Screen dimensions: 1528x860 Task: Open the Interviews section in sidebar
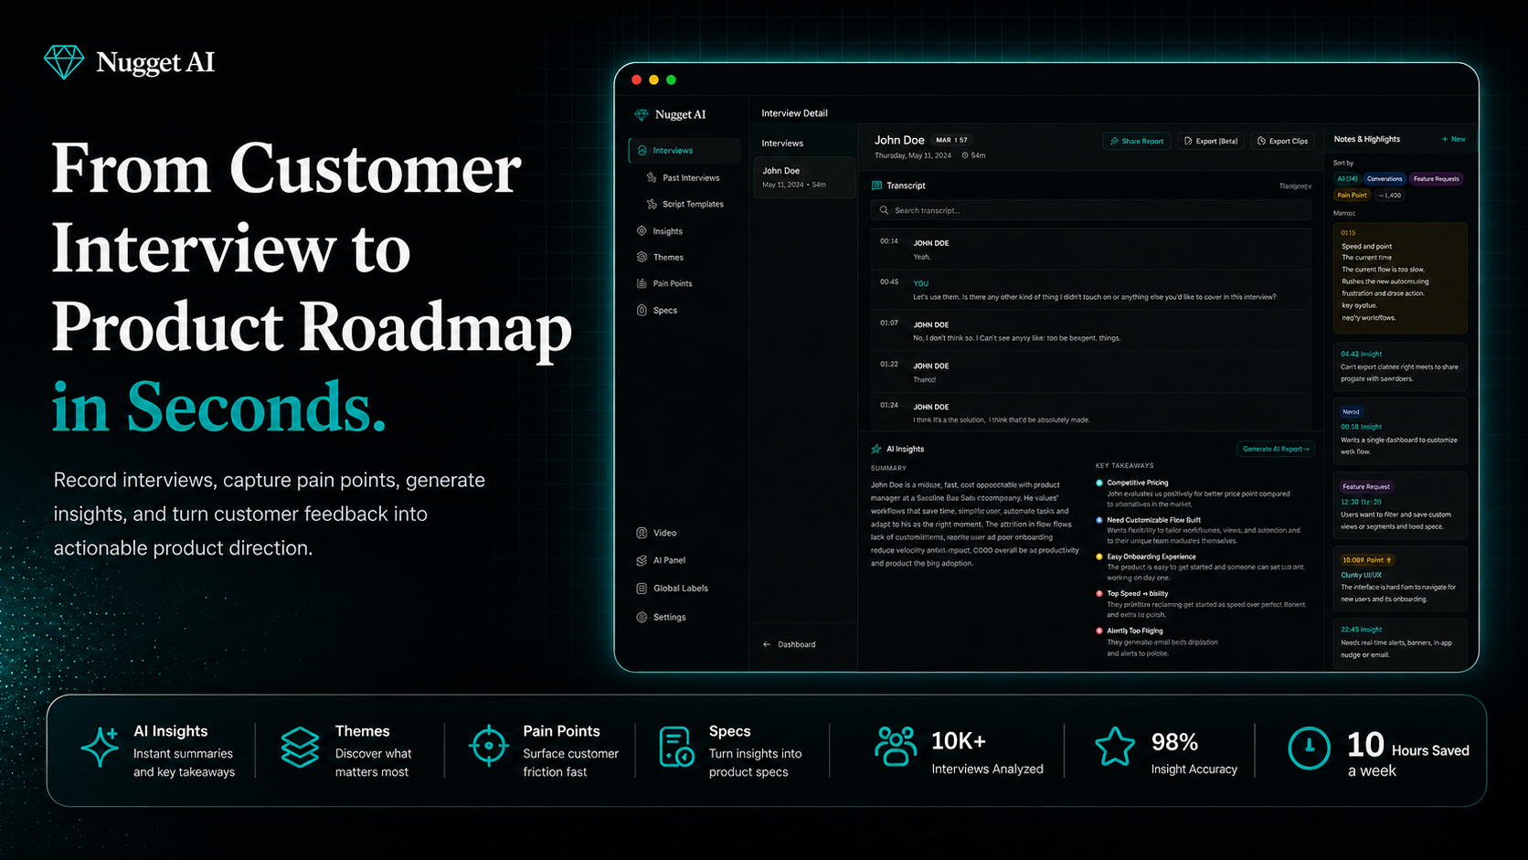click(684, 150)
